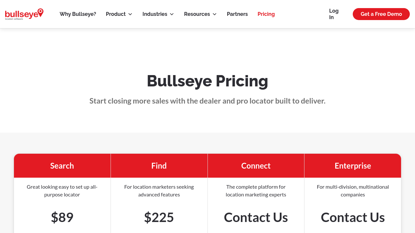Select the Enterprise plan header
The image size is (415, 233).
(353, 166)
